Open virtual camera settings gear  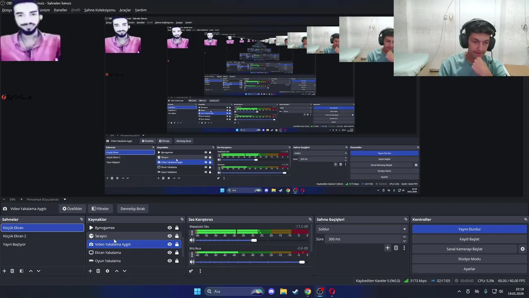click(x=522, y=249)
